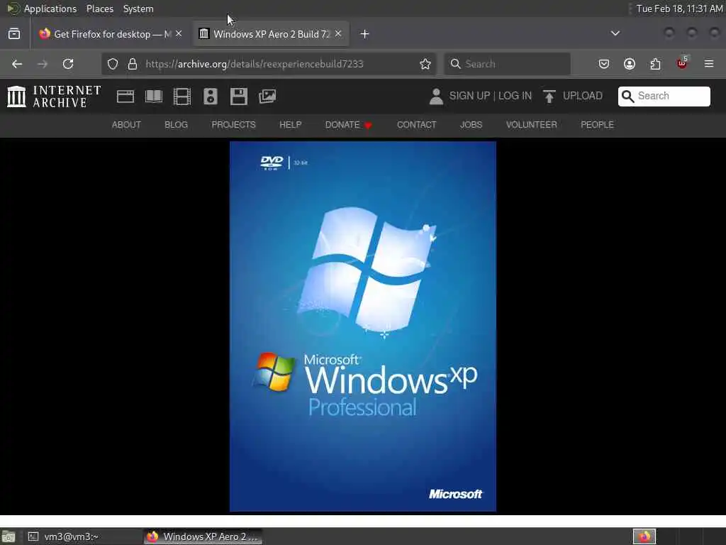The width and height of the screenshot is (726, 545).
Task: Open the Audio speaker icon
Action: coord(210,97)
